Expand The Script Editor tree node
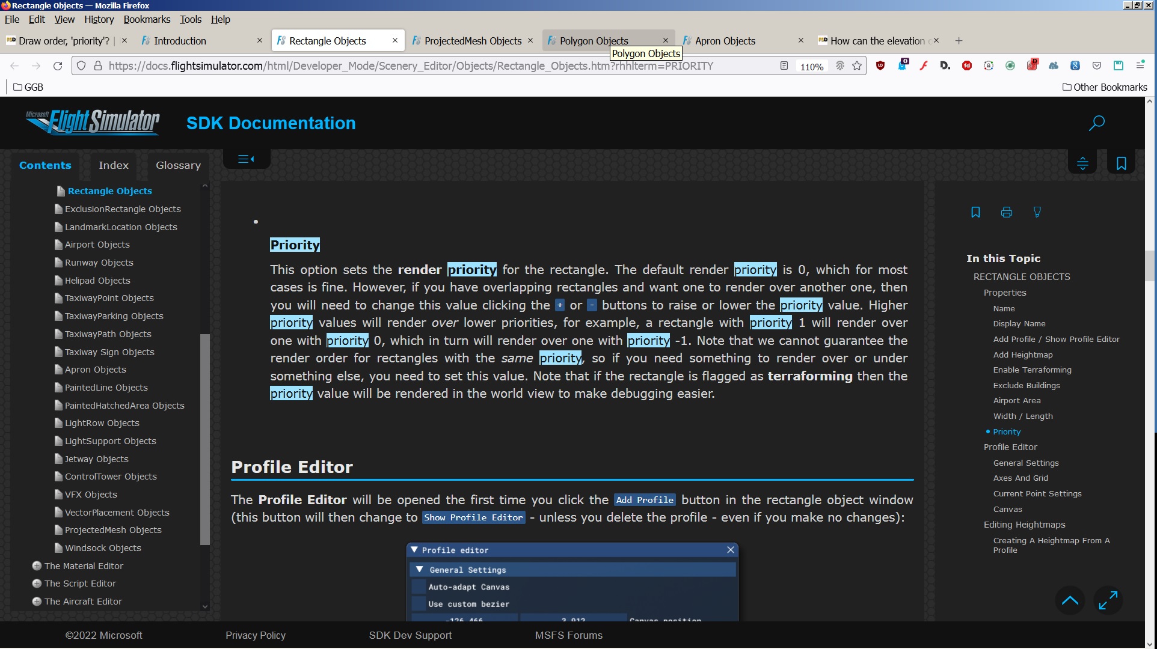Viewport: 1157px width, 649px height. pyautogui.click(x=37, y=583)
